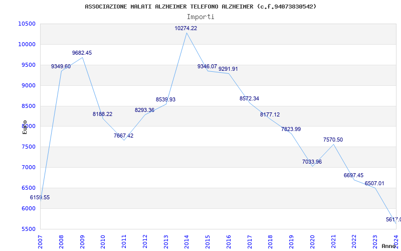Image resolution: width=401 pixels, height=251 pixels.
Task: Select the 8293.36 value
Action: click(x=144, y=110)
